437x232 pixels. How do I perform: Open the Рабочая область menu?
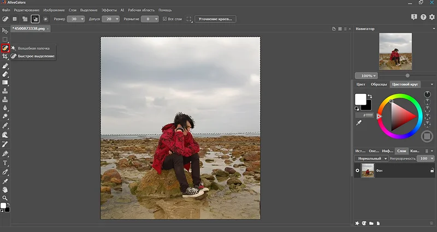click(141, 10)
